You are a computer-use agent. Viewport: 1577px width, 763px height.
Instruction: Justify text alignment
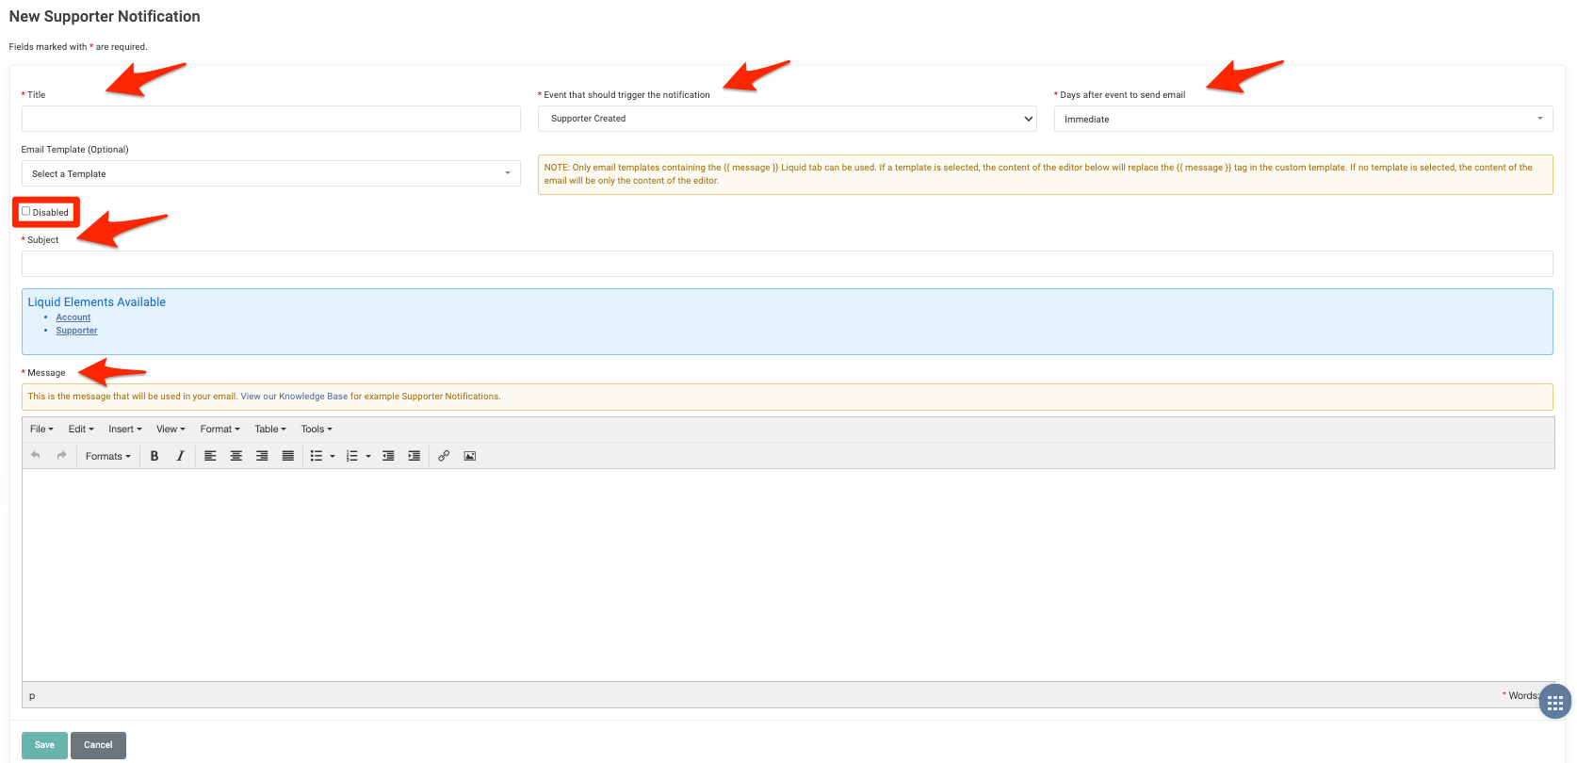click(288, 456)
